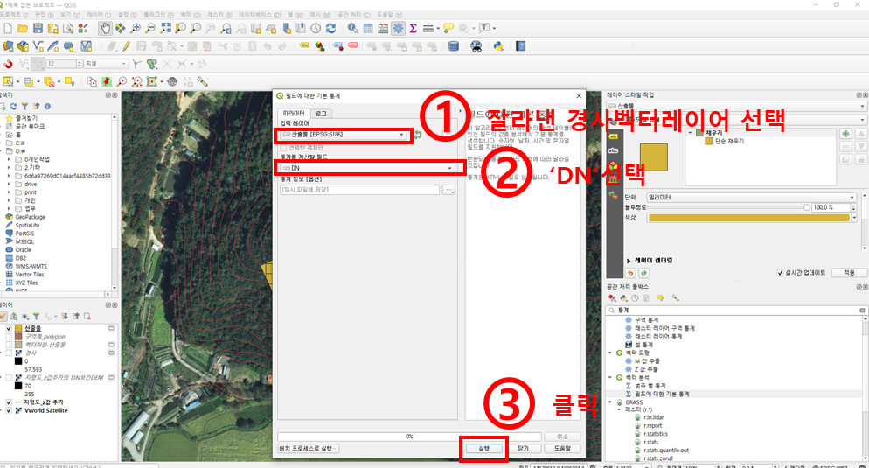This screenshot has width=869, height=468.
Task: Click the browse ellipsis button for statistics file
Action: coord(448,190)
